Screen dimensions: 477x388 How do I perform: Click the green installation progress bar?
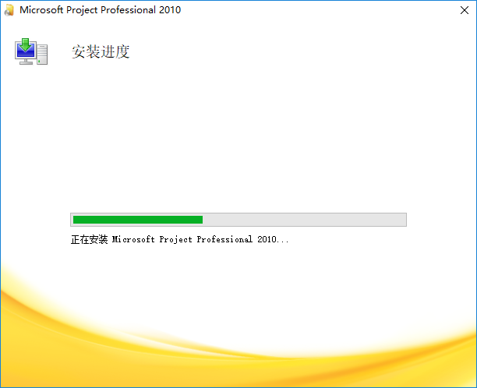click(x=238, y=220)
